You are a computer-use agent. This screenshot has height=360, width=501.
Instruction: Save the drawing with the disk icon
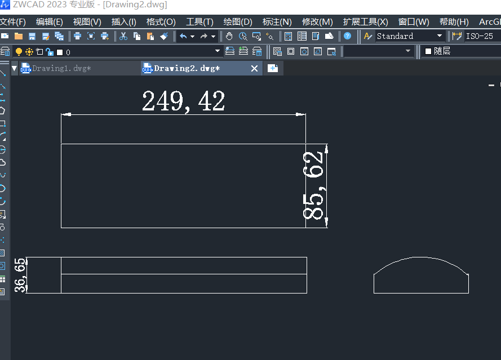(32, 36)
